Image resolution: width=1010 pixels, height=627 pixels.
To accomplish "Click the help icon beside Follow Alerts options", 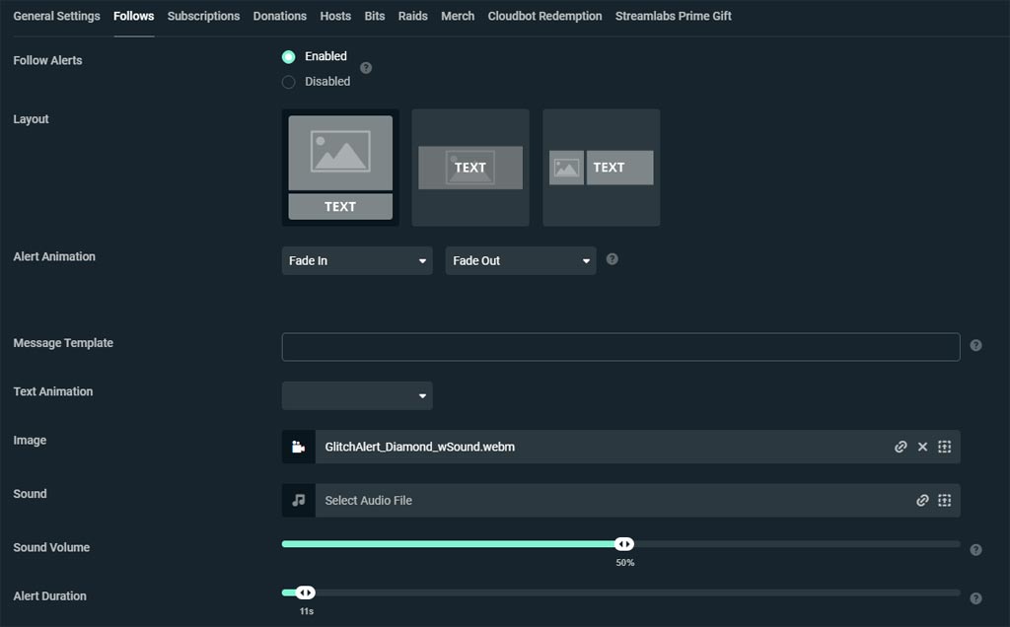I will [366, 68].
